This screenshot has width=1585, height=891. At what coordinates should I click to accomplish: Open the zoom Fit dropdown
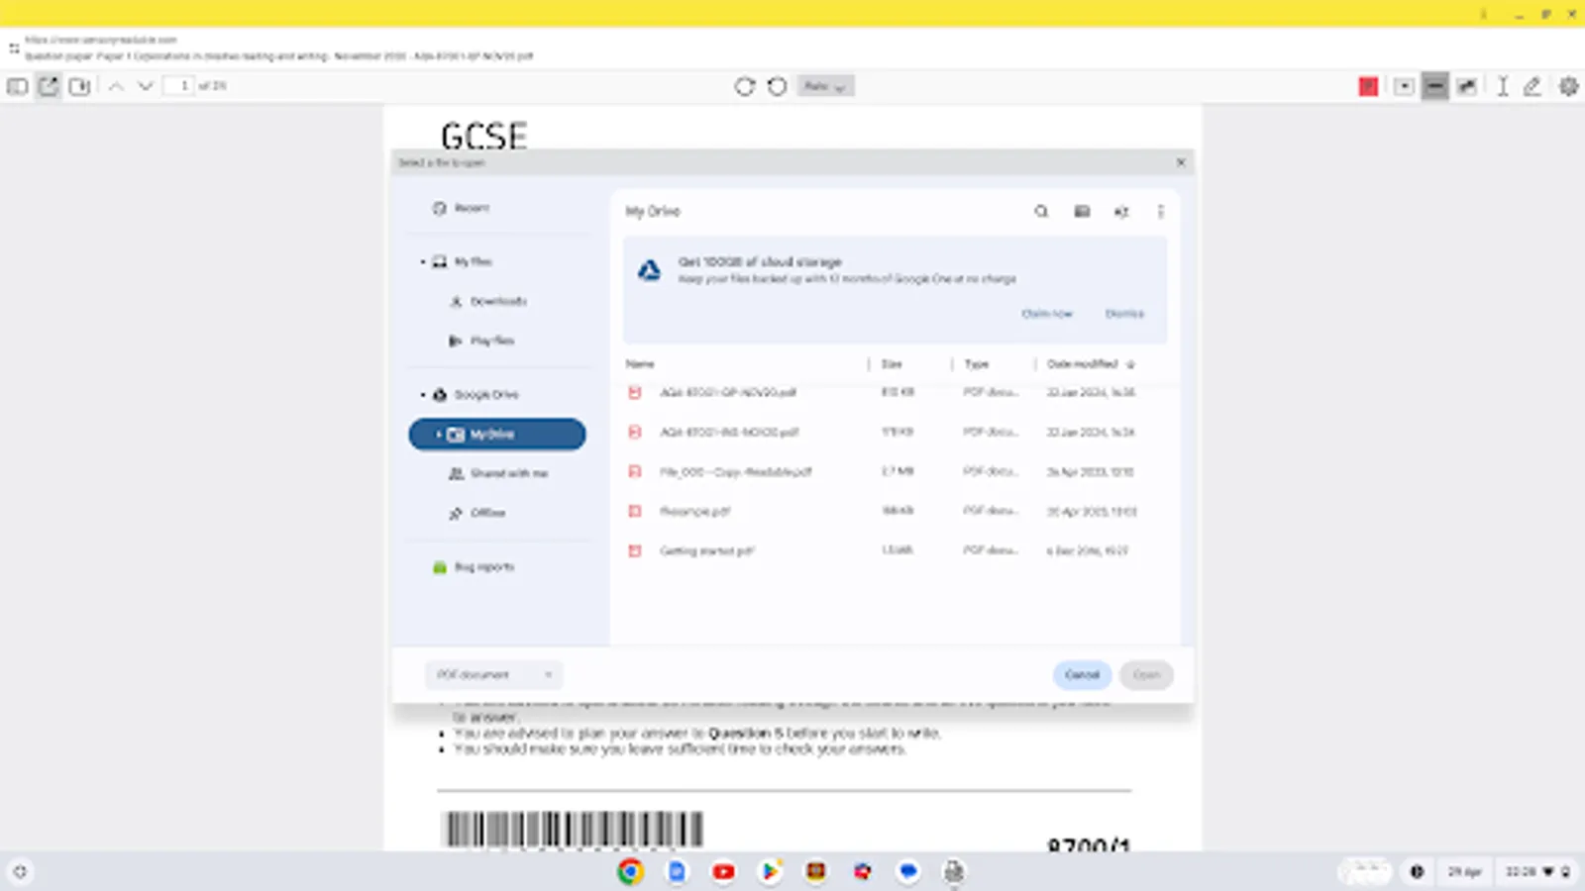825,86
